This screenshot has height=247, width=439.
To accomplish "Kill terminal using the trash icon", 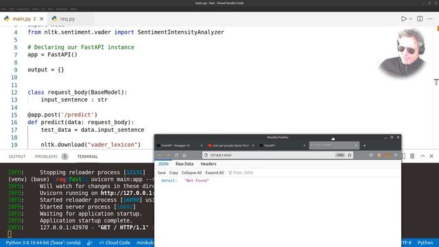I will (x=412, y=156).
